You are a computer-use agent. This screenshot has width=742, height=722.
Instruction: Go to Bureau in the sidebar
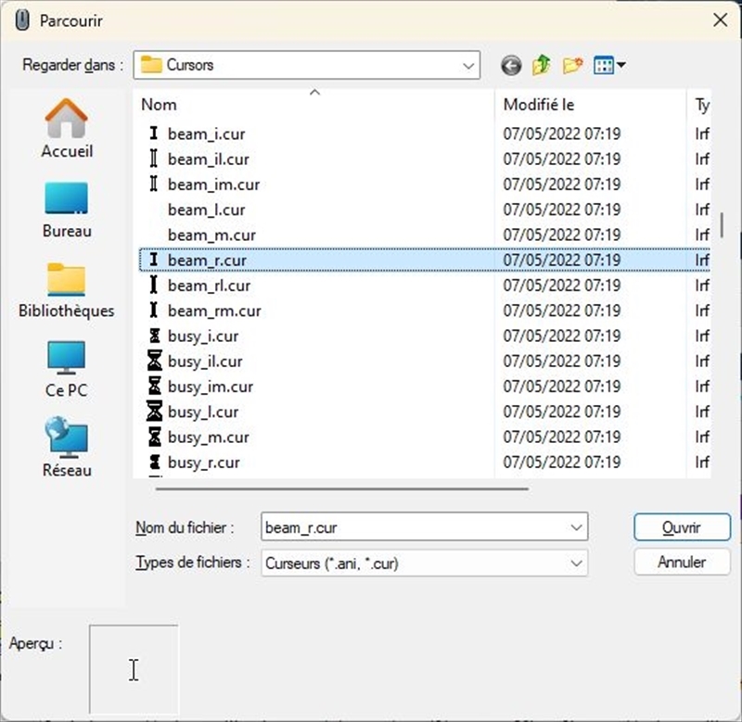(x=67, y=209)
